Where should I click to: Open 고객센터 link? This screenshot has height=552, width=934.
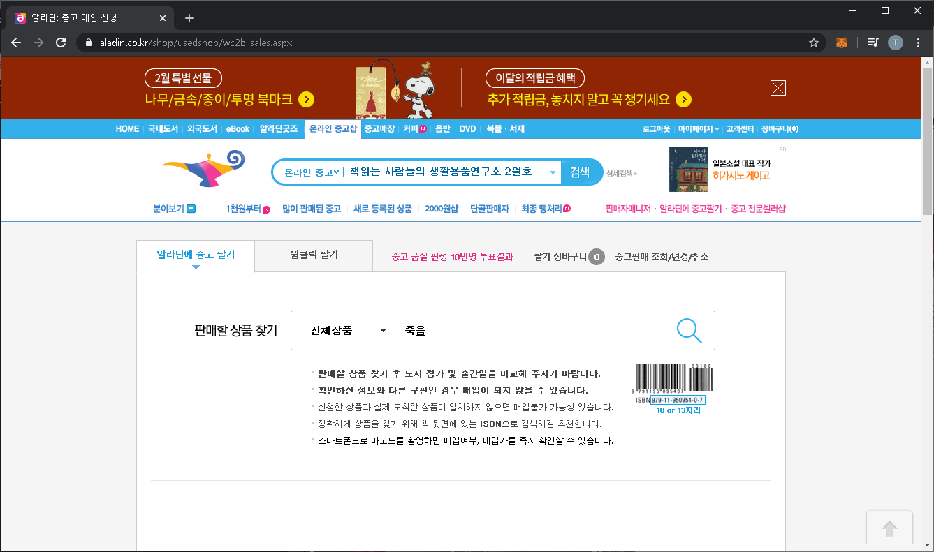coord(740,129)
